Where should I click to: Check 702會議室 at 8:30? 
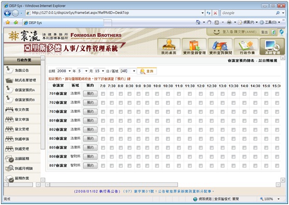(129, 103)
